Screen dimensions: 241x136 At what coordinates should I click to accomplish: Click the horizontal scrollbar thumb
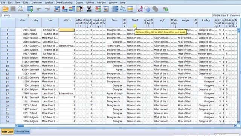[21, 126]
